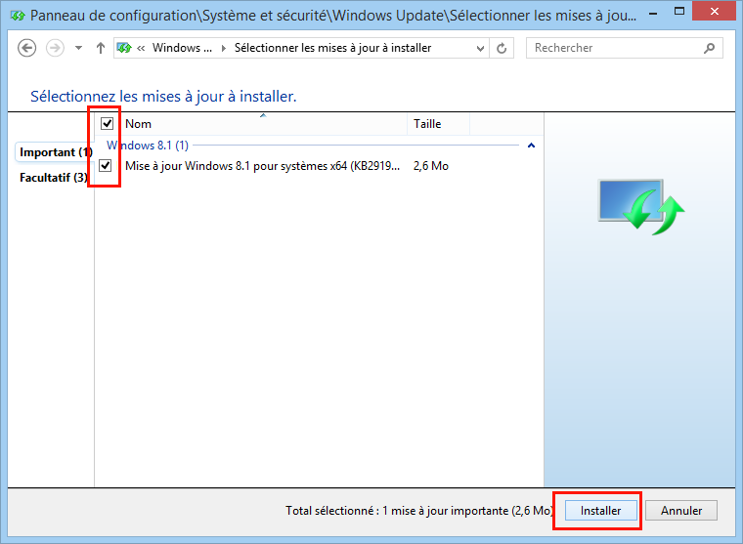Refresh the page with the refresh icon
The width and height of the screenshot is (743, 544).
(x=502, y=48)
